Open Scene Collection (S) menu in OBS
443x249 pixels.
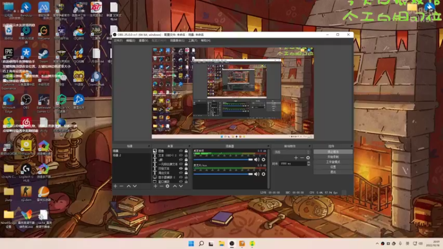pyautogui.click(x=177, y=40)
